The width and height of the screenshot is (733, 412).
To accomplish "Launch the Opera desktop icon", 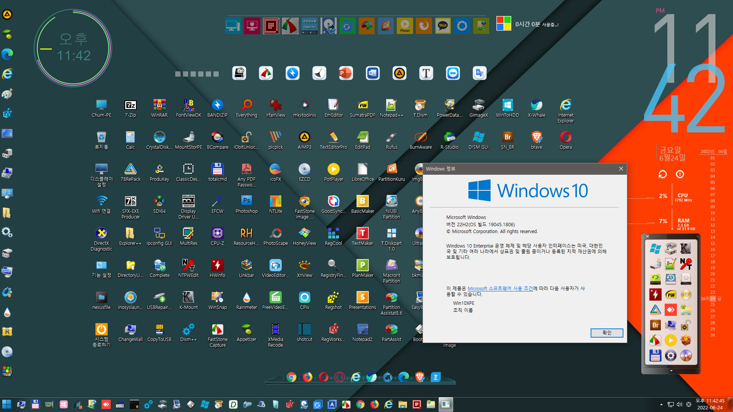I will (x=565, y=140).
